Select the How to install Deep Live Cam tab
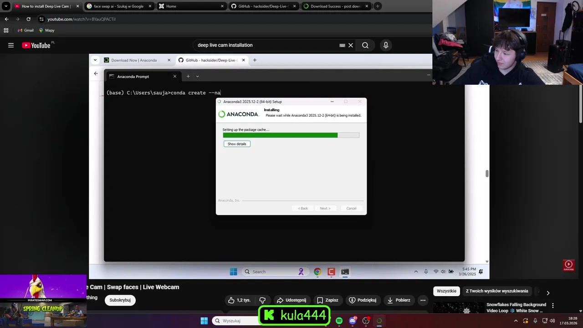 click(x=46, y=6)
